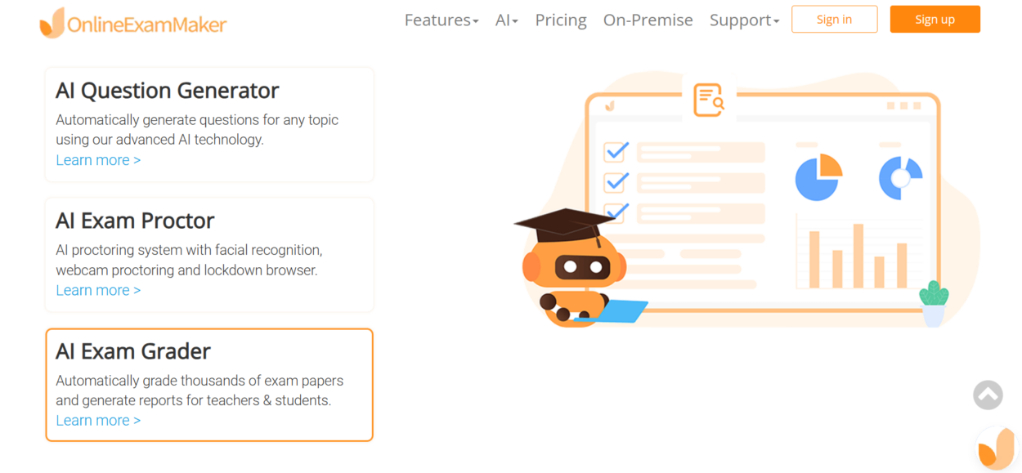Click the graduate robot mascot illustration
Screen dimensions: 1022x473
572,261
